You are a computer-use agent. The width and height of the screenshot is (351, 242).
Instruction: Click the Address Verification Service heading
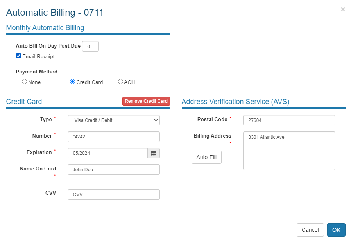(235, 102)
